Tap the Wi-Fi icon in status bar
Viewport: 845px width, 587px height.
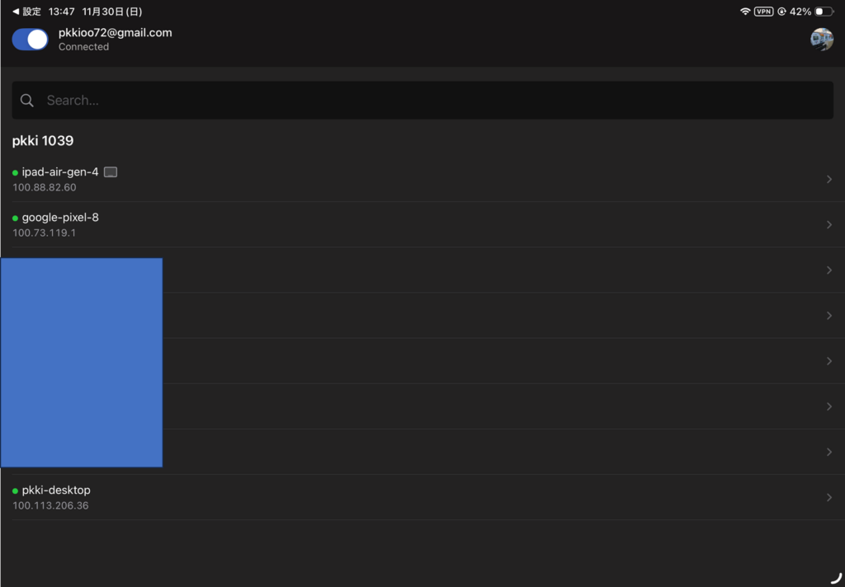click(x=745, y=12)
